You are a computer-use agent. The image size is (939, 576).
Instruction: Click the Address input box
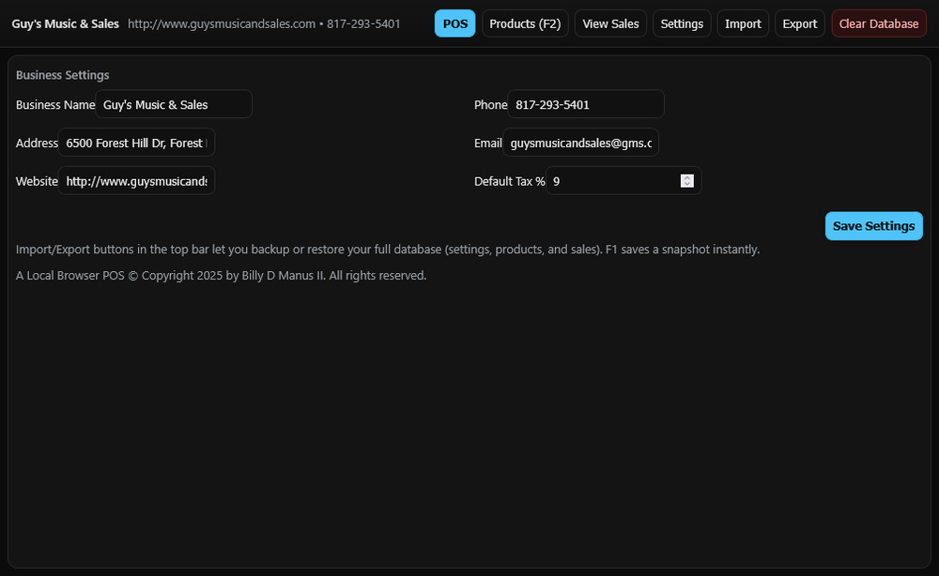(x=136, y=143)
